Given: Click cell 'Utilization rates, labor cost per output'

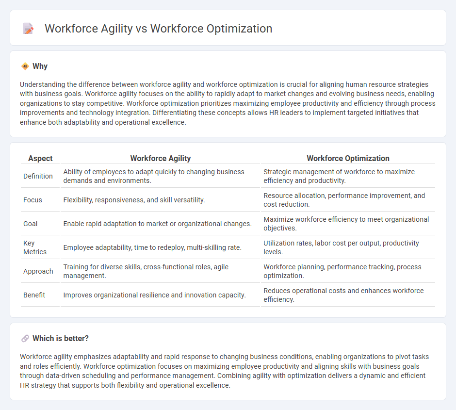Looking at the screenshot, I should tap(348, 247).
